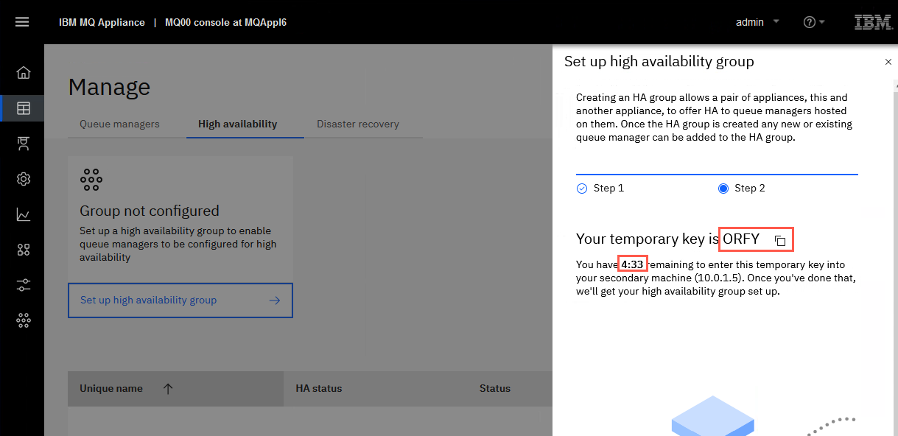Click the Status column header
The height and width of the screenshot is (436, 898).
[495, 388]
